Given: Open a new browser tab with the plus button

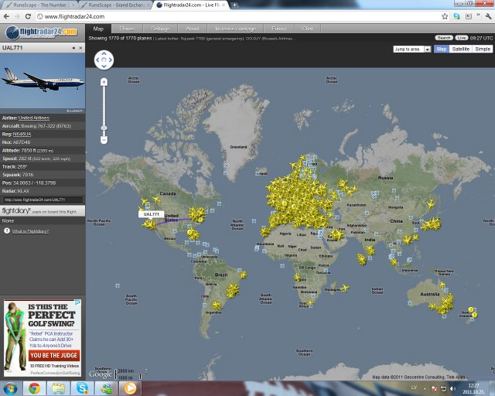Looking at the screenshot, I should coord(234,5).
